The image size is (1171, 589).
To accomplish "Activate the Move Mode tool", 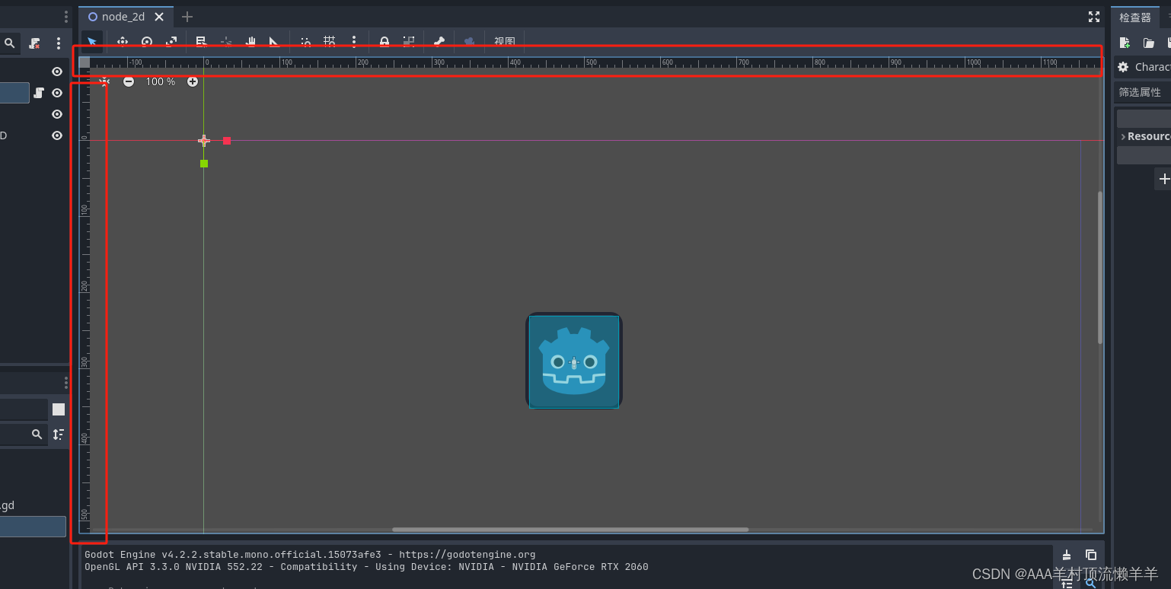I will point(122,42).
